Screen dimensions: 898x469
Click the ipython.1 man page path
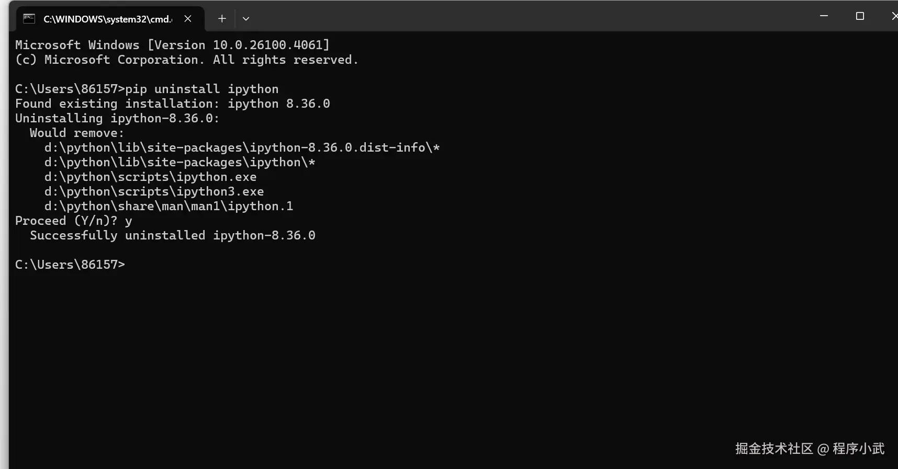pyautogui.click(x=169, y=206)
